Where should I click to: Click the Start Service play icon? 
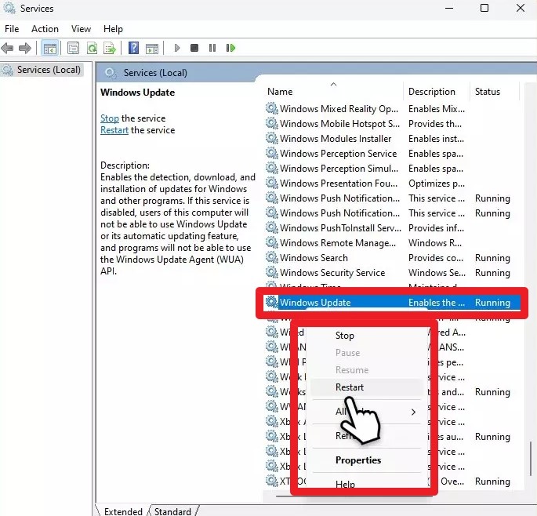point(176,48)
